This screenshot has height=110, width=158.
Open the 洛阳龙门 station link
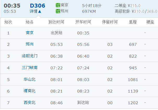(30, 56)
